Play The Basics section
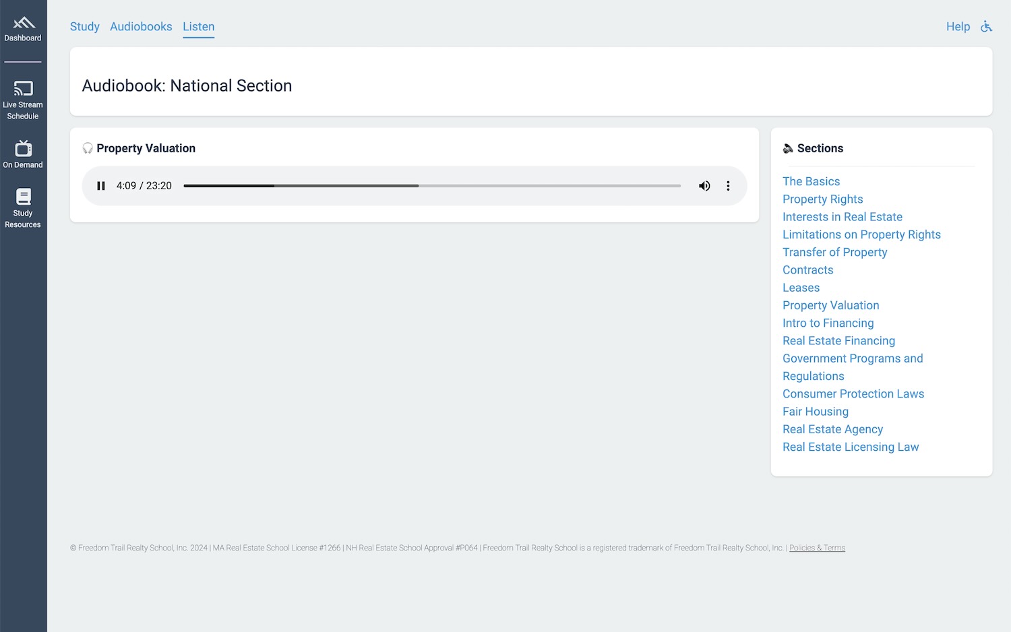Viewport: 1011px width, 632px height. [811, 181]
